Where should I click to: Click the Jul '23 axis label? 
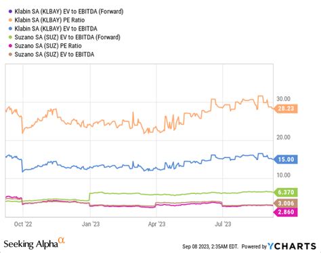(223, 224)
